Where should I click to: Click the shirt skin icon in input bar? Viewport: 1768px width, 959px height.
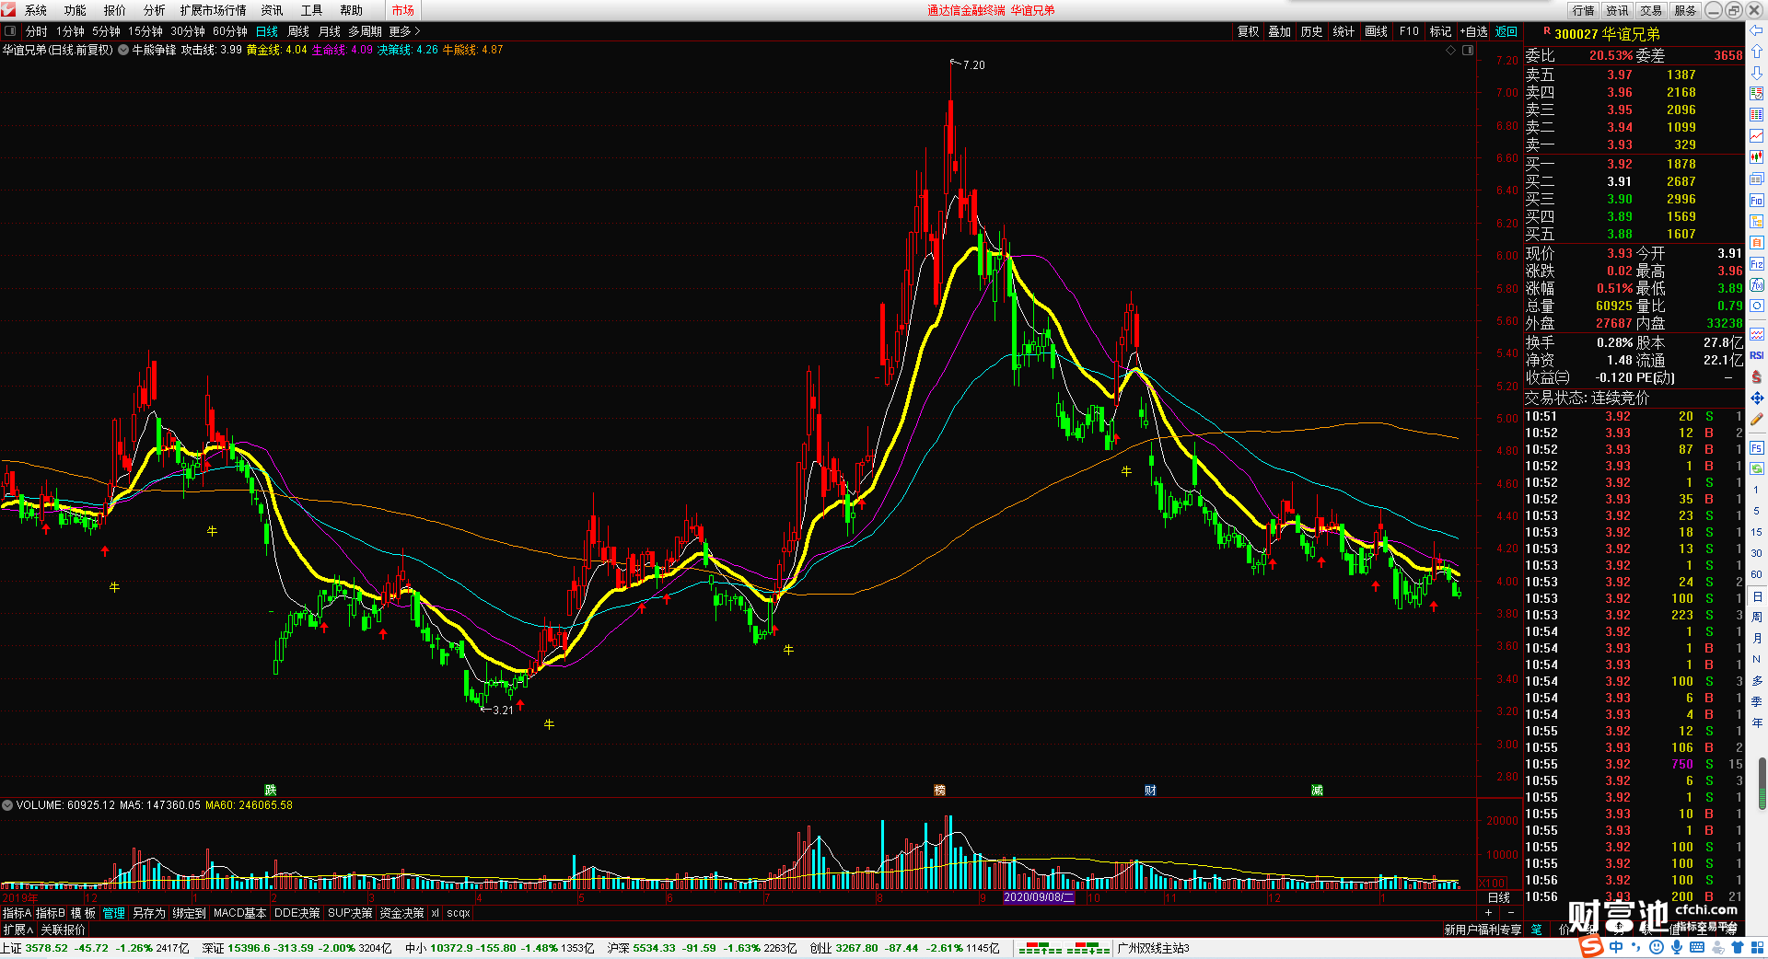tap(1738, 947)
